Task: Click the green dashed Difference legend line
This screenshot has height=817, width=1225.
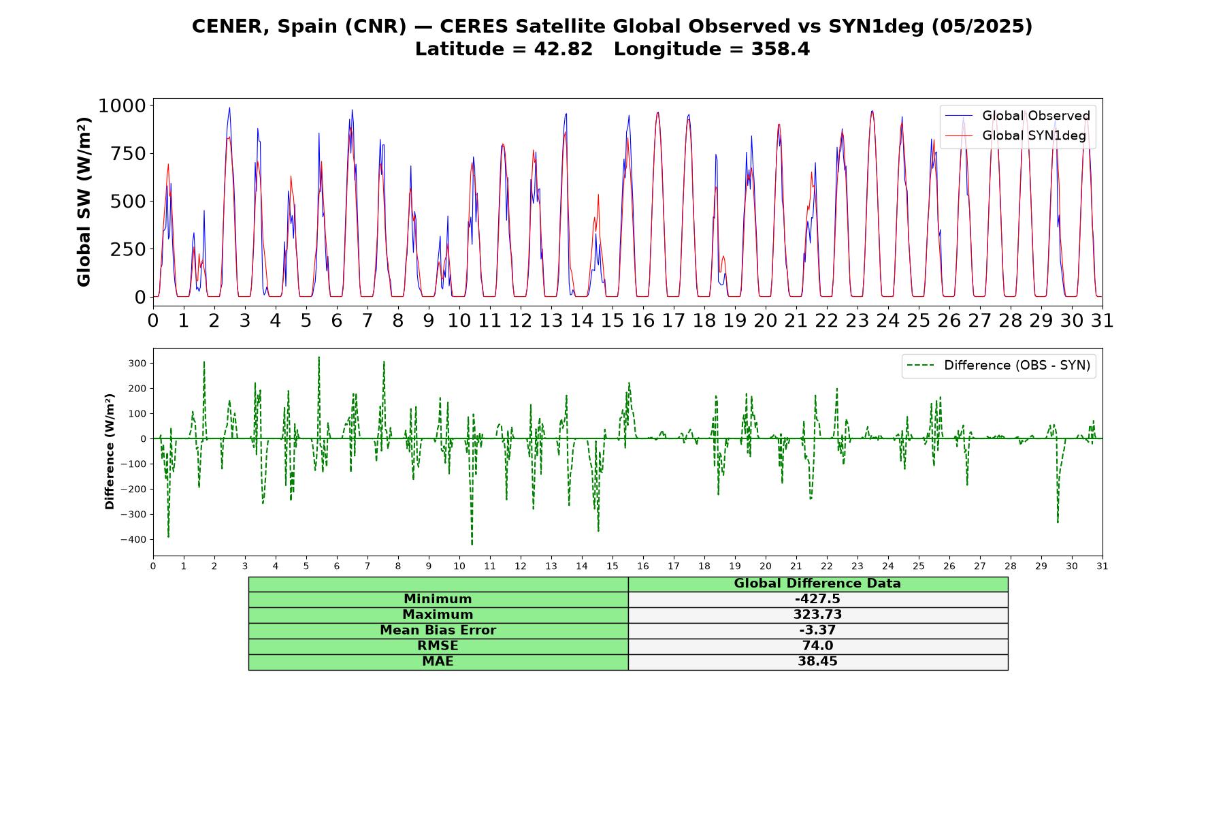Action: [921, 366]
